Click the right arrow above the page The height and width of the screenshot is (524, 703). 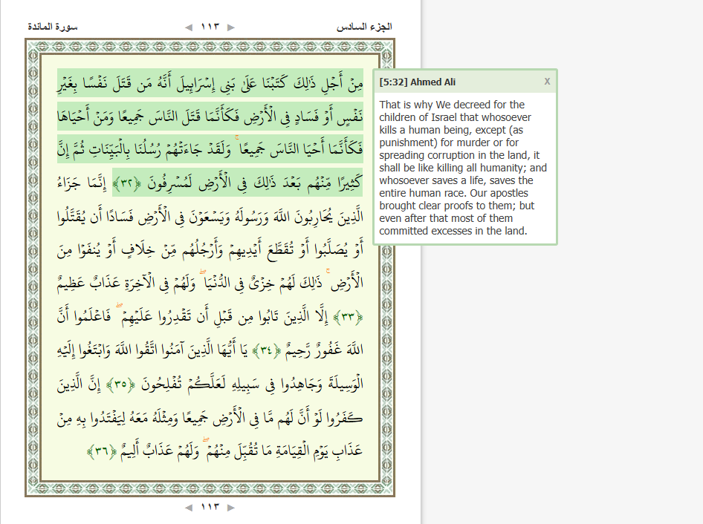[231, 27]
